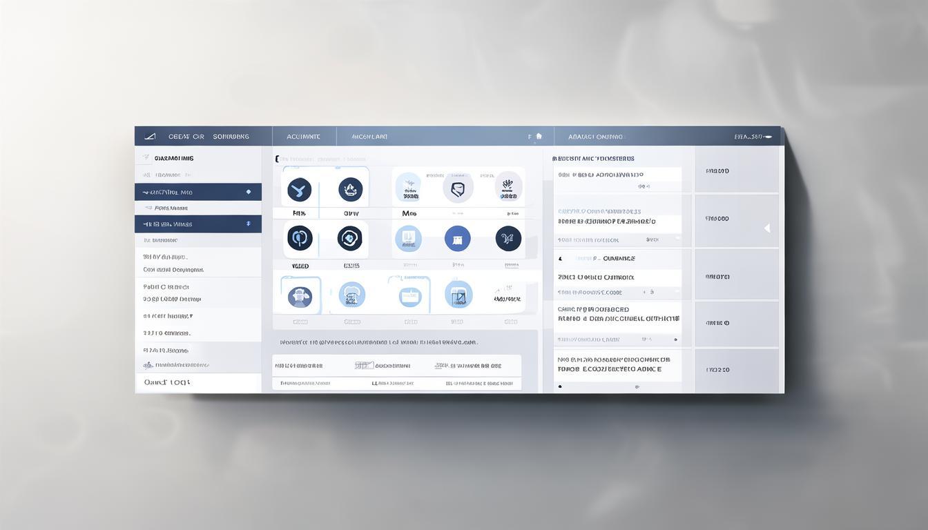The width and height of the screenshot is (928, 530).
Task: Select the first dark highlighted sidebar row
Action: point(198,192)
